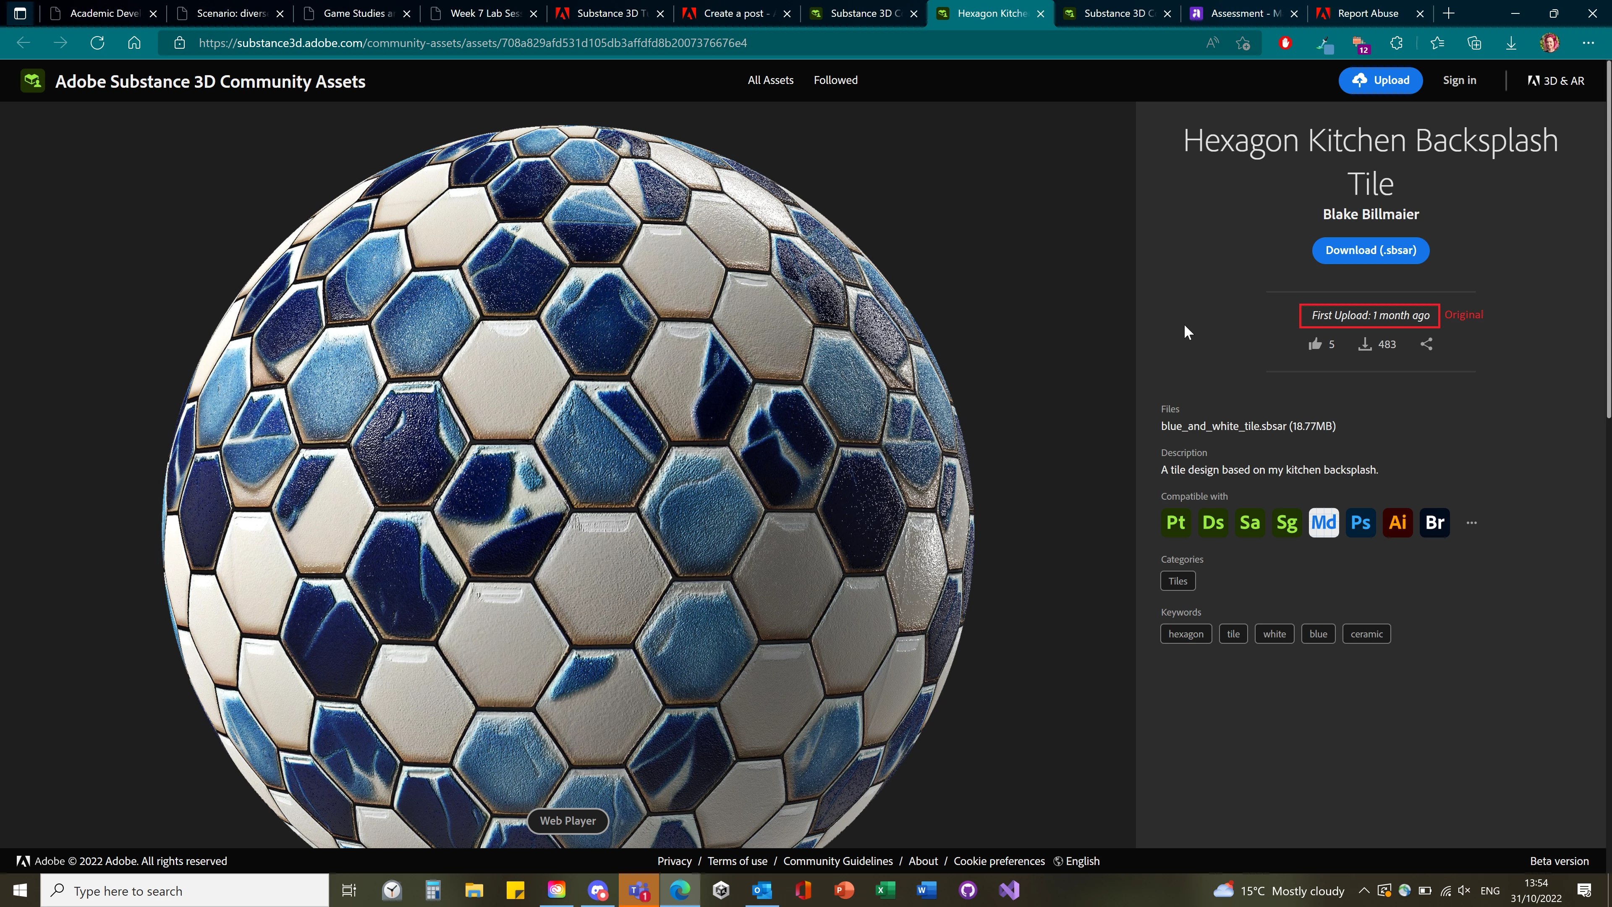Switch to the Report Abuse tab

(1367, 13)
